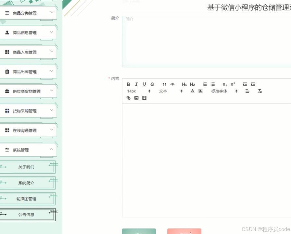291x234 pixels.
Task: Insert a blockquote in the content editor
Action: 164,84
